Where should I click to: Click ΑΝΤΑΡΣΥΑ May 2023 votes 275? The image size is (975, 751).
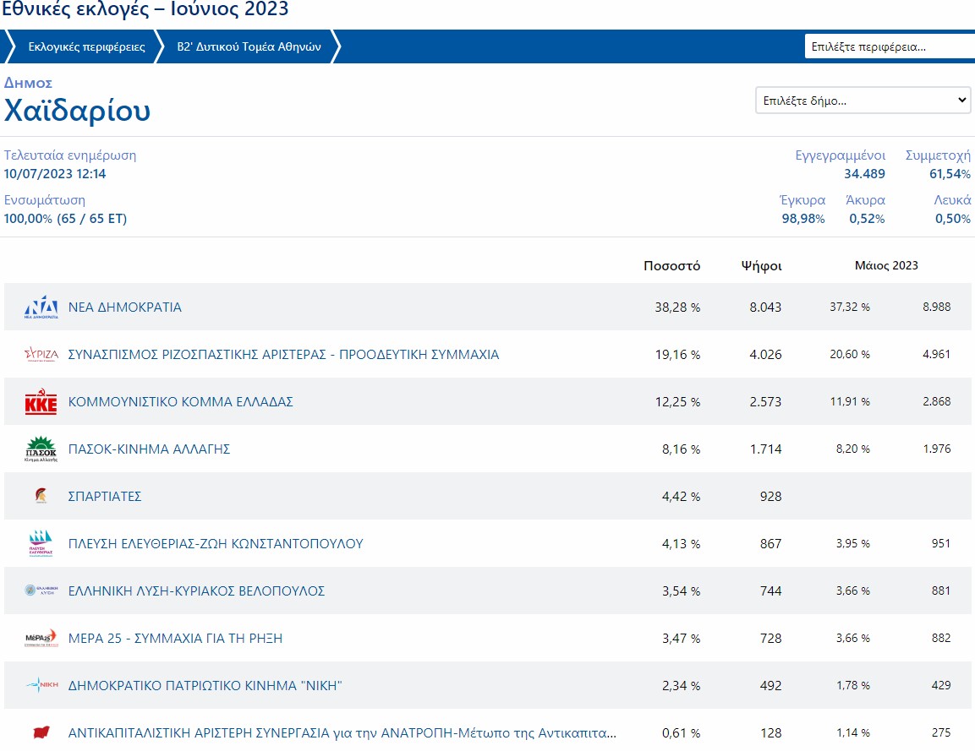[941, 732]
